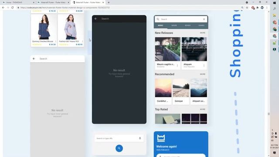
Task: Switch to the second MaterialX Flutter tab
Action: click(x=53, y=3)
